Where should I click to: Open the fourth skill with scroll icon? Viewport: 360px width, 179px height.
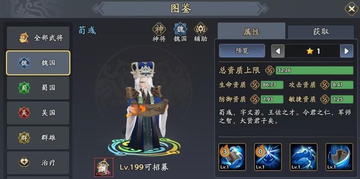tap(339, 157)
